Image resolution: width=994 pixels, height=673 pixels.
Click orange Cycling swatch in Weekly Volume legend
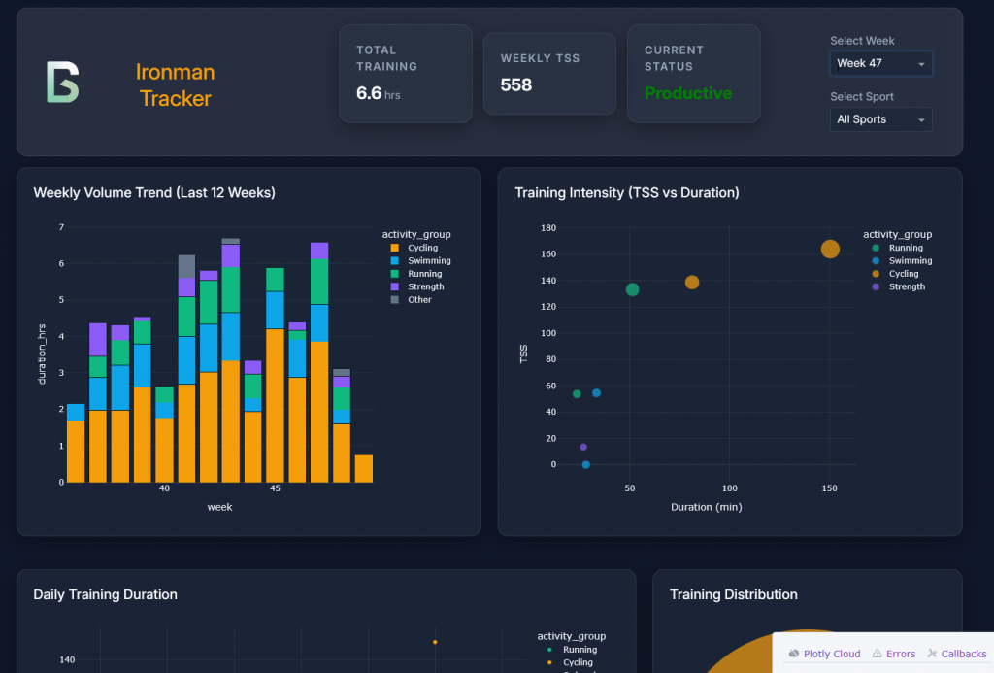click(x=394, y=248)
